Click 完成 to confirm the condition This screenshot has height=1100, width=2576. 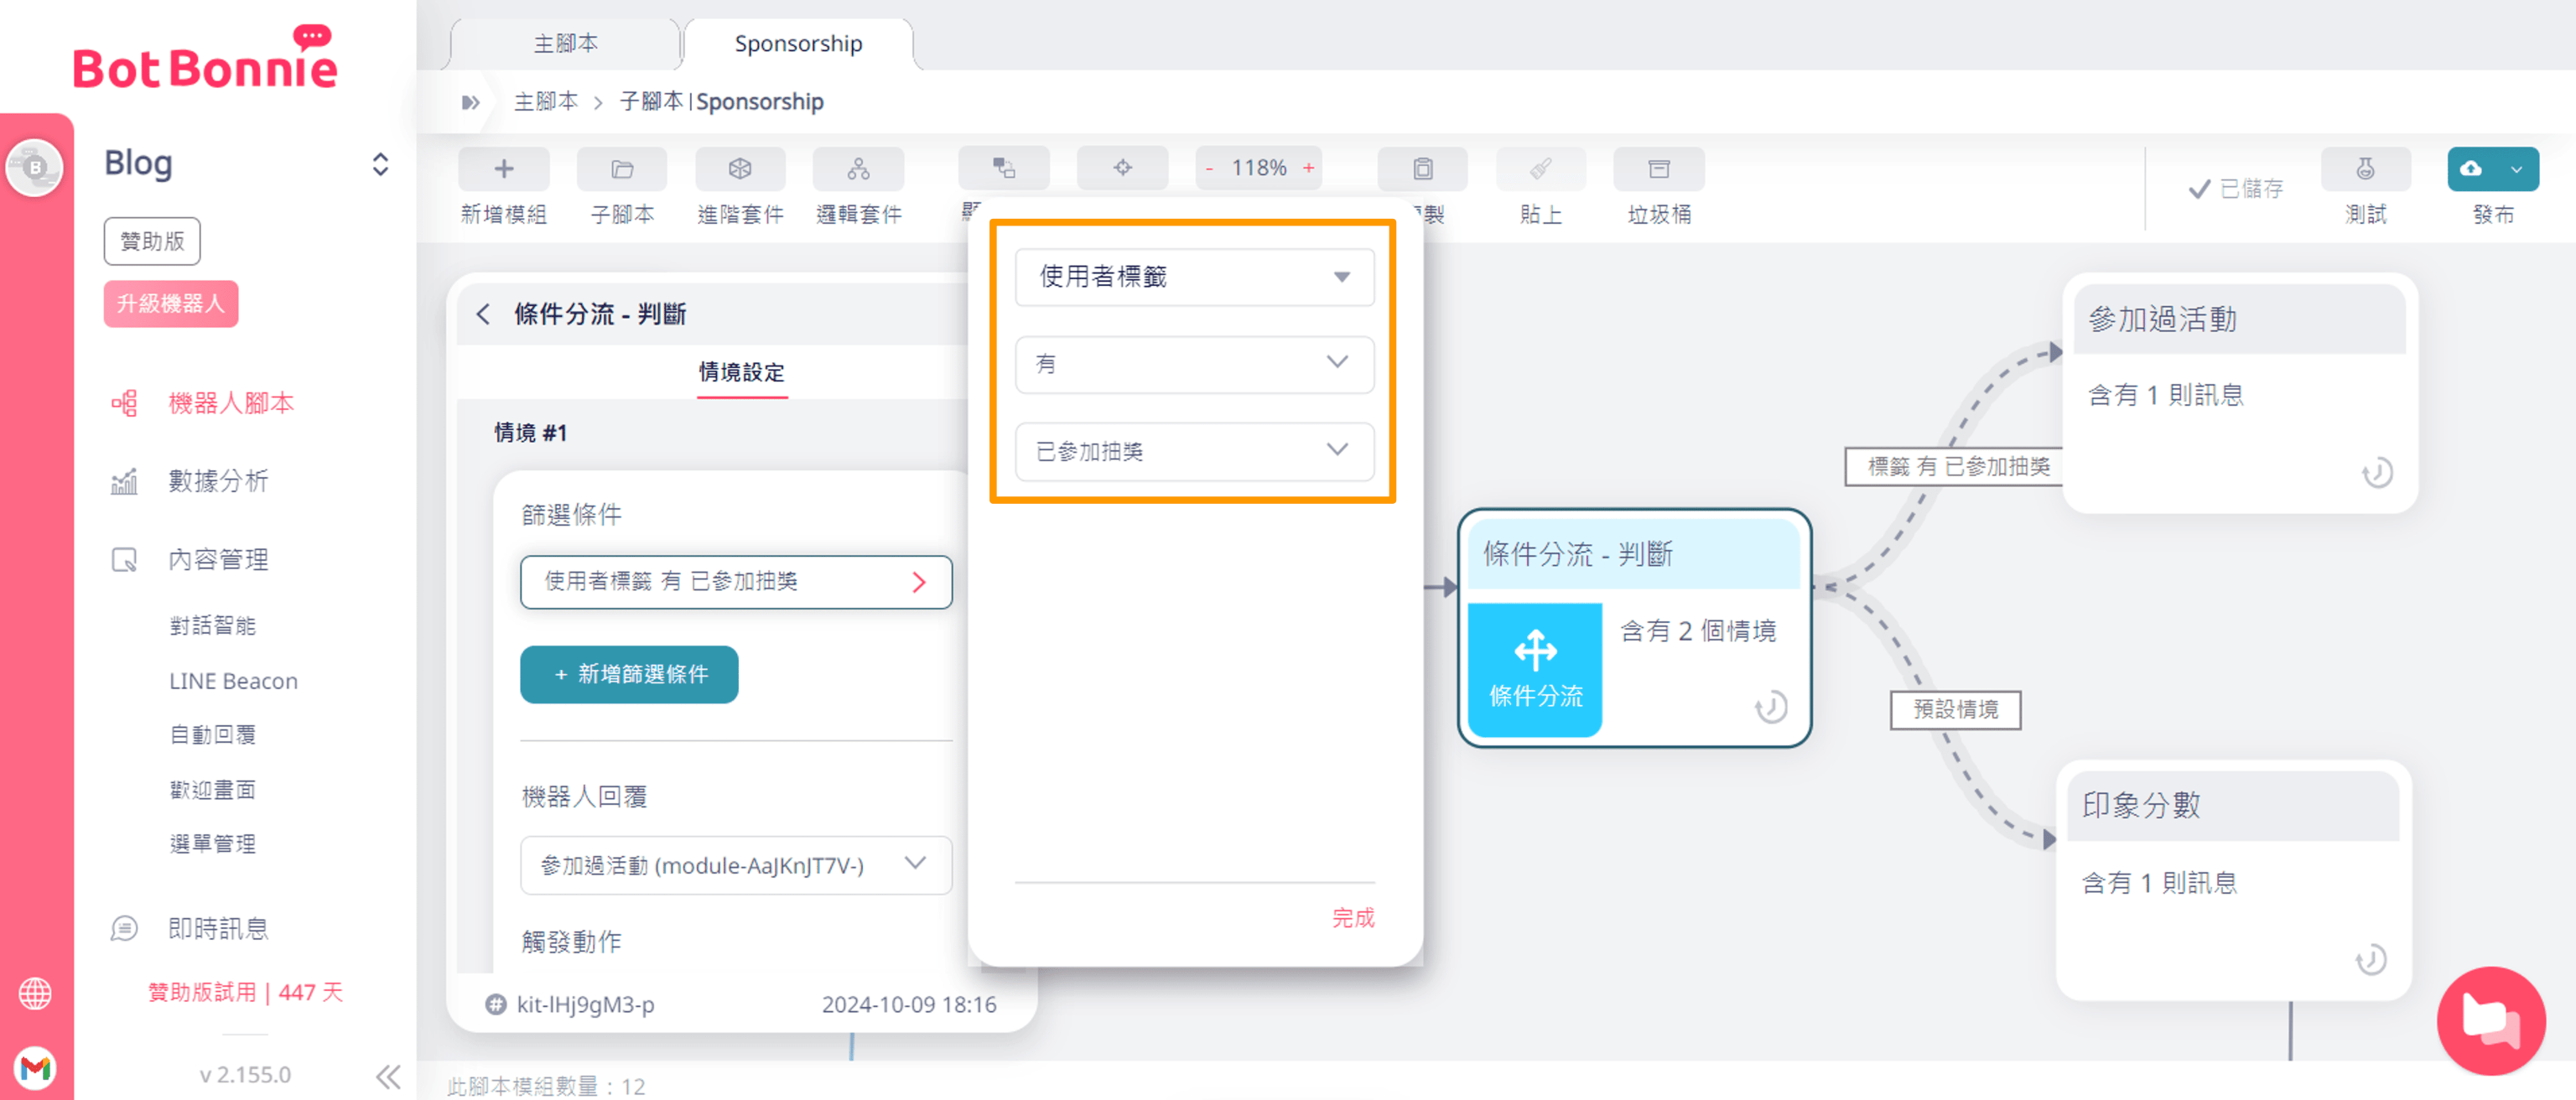(x=1352, y=917)
